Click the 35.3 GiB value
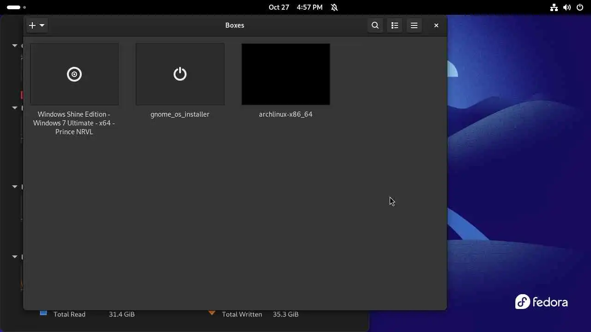 286,314
